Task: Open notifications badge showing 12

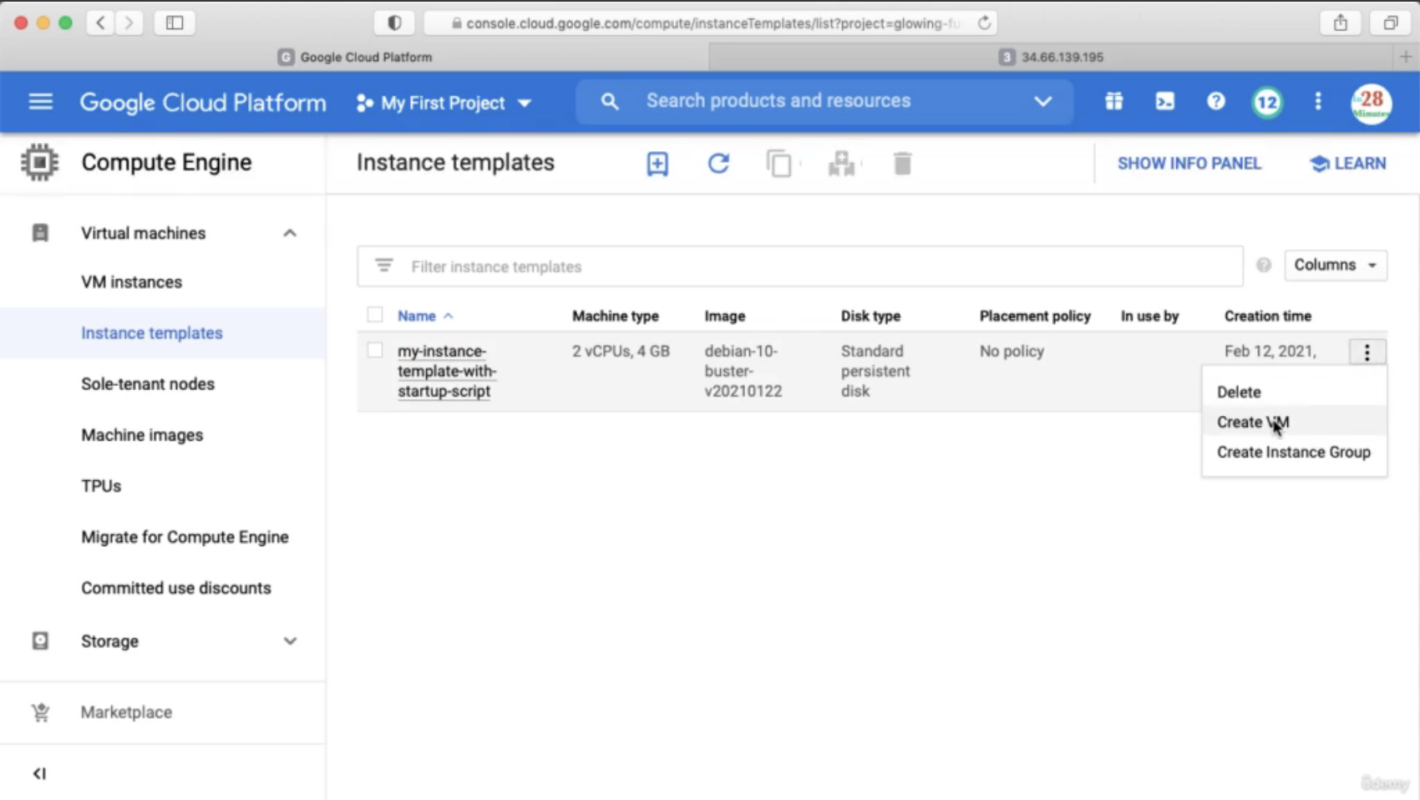Action: click(1267, 102)
